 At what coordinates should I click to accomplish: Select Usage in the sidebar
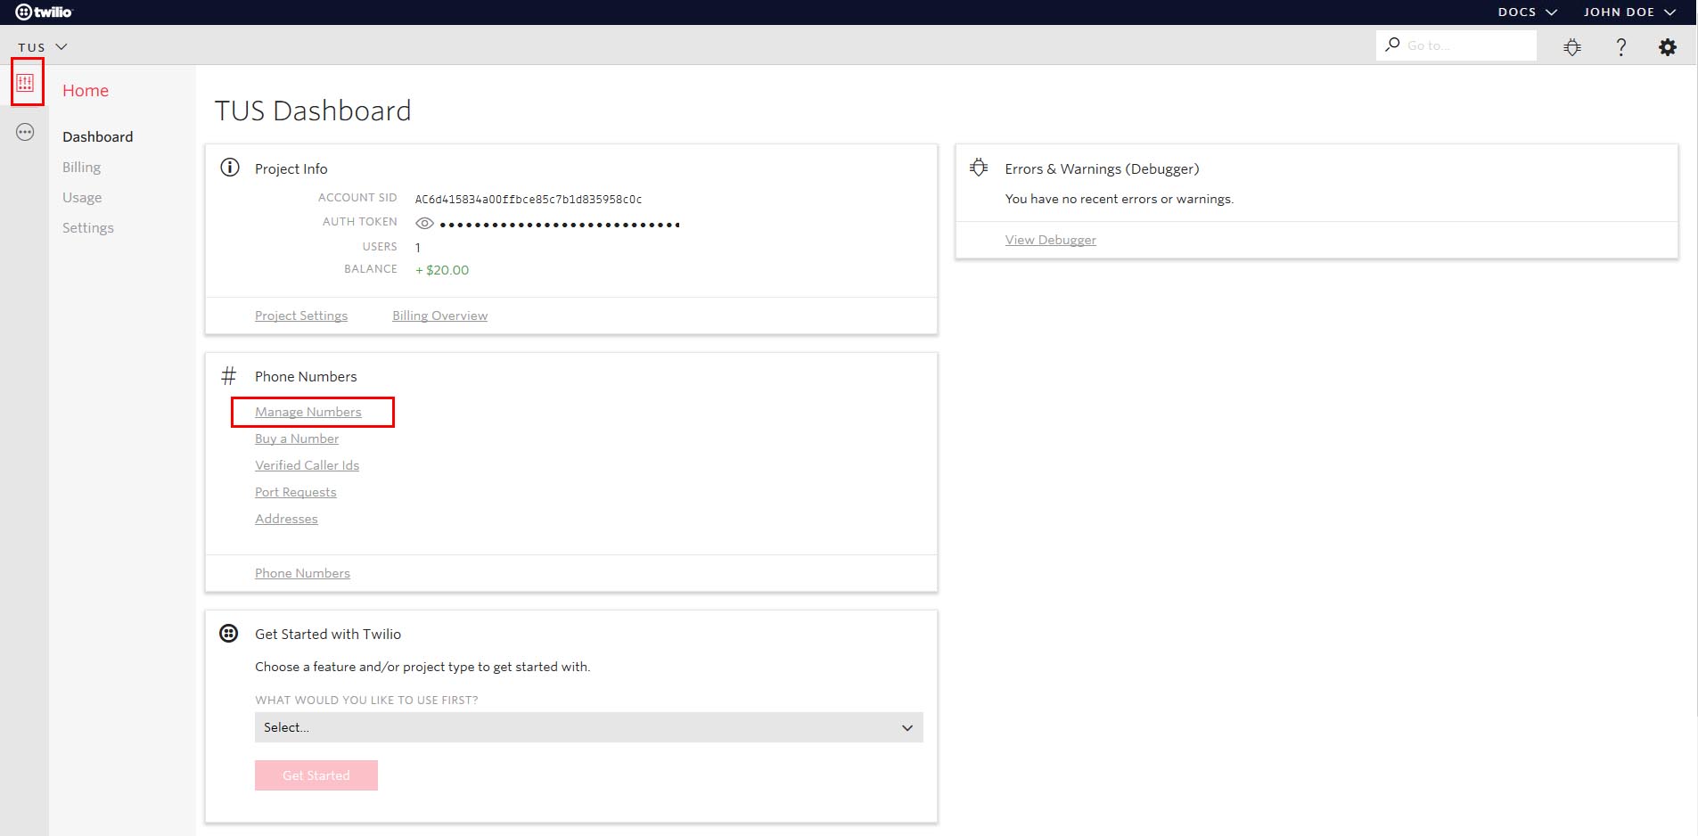click(82, 197)
